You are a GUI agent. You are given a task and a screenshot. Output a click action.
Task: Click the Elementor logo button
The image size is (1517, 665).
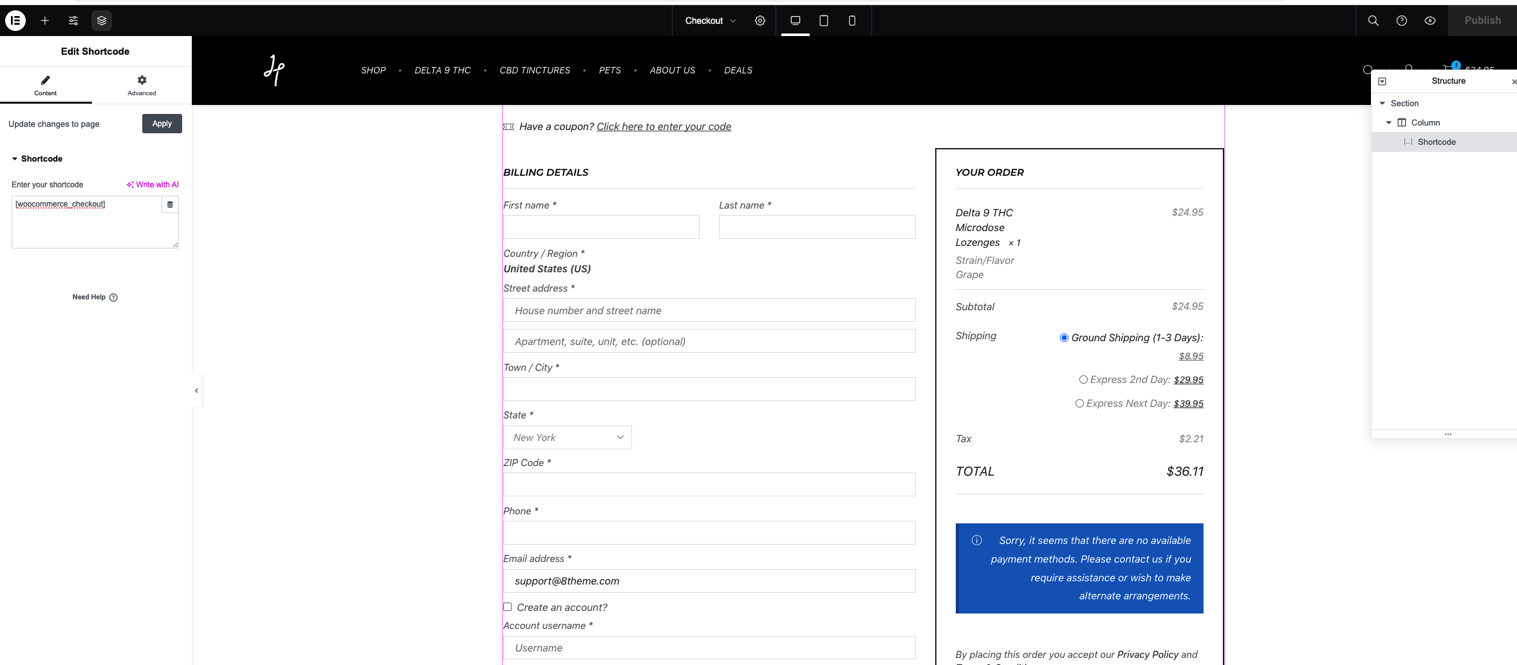(15, 21)
